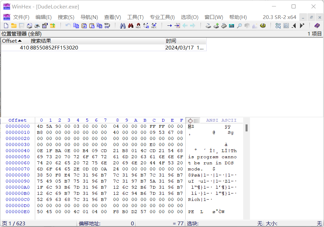324x227 pixels.
Task: Click the offset label 00000040
Action: click(18, 151)
